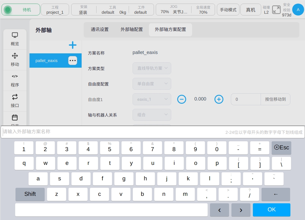Tap the backtick tilde key
This screenshot has height=220, width=305.
pyautogui.click(x=274, y=179)
